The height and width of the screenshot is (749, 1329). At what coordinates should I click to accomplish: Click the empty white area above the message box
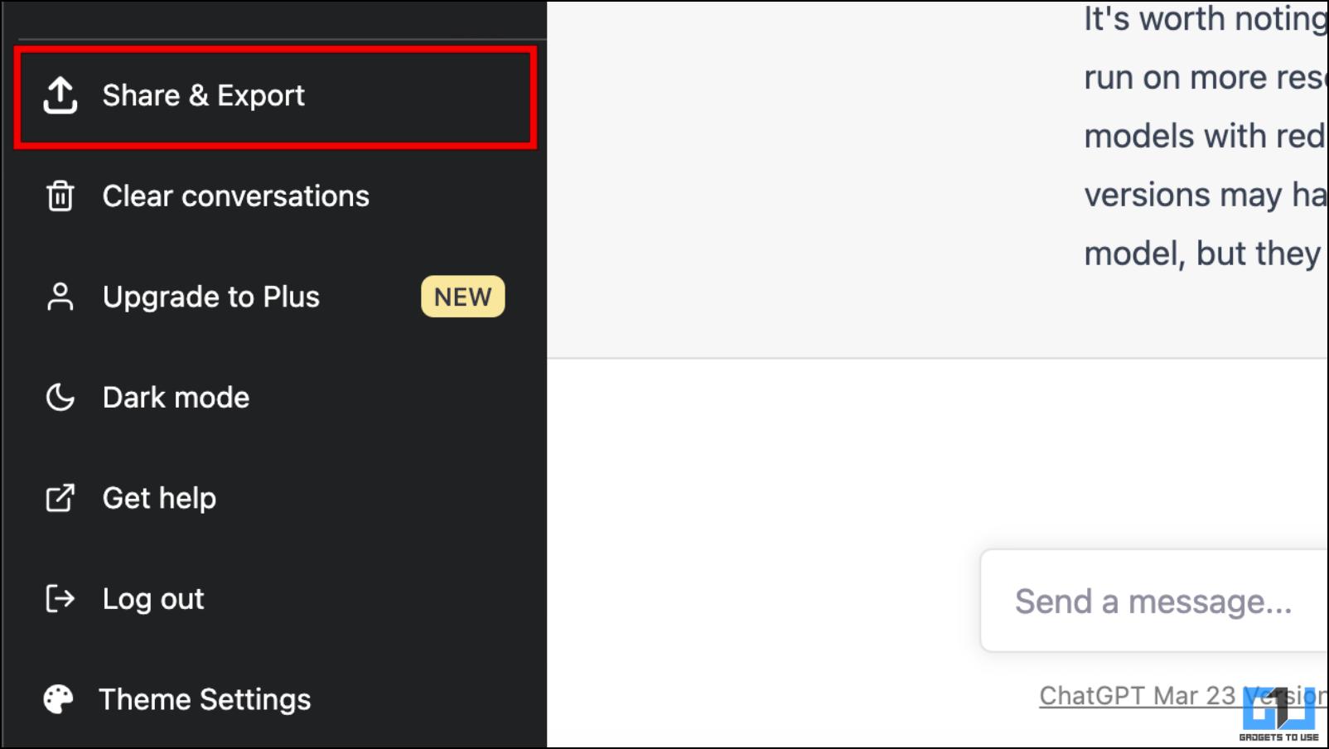pyautogui.click(x=938, y=452)
